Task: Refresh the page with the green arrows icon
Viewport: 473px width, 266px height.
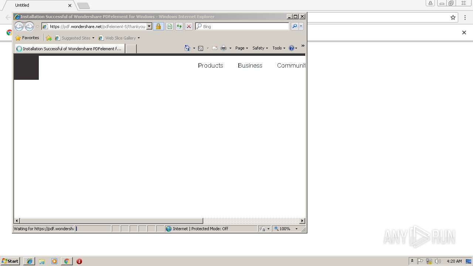Action: tap(179, 27)
